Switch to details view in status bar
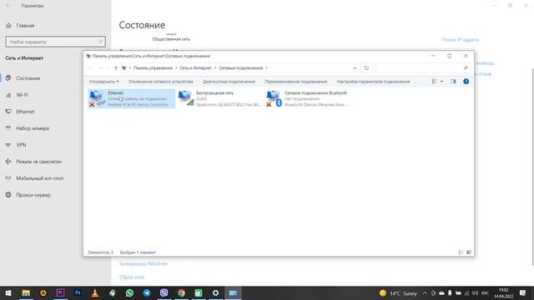 [461, 252]
